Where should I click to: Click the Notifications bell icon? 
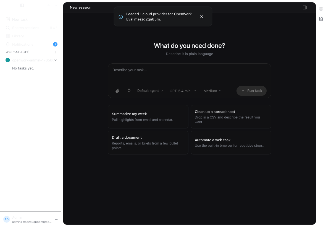(8, 44)
